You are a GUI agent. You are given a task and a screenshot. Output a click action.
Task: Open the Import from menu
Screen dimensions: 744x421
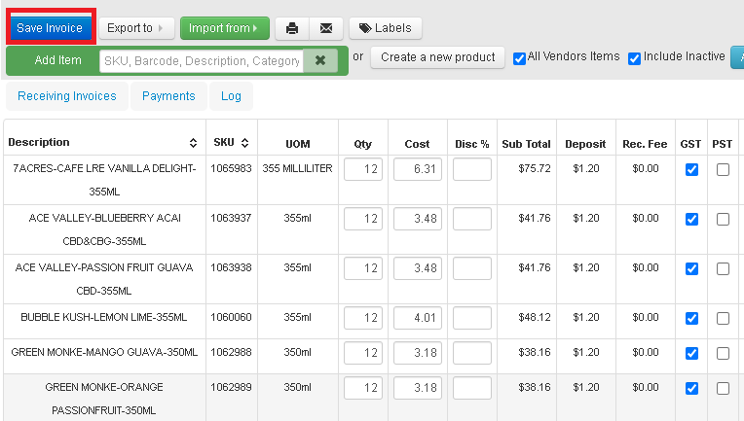tap(224, 28)
